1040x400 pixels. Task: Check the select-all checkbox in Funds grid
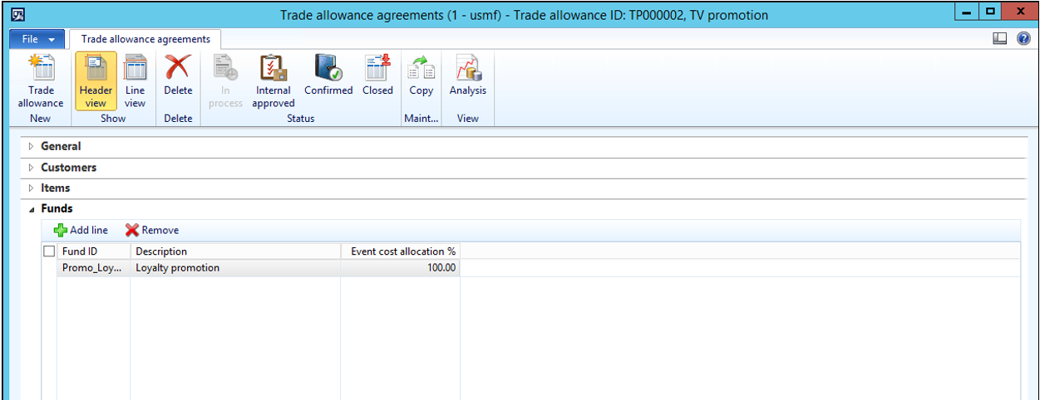(x=49, y=251)
